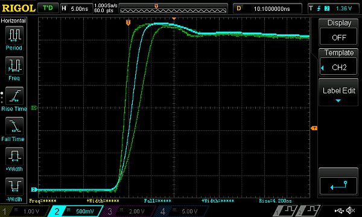Image resolution: width=362 pixels, height=217 pixels.
Task: Expand the Label Edit submenu arrow
Action: point(338,101)
